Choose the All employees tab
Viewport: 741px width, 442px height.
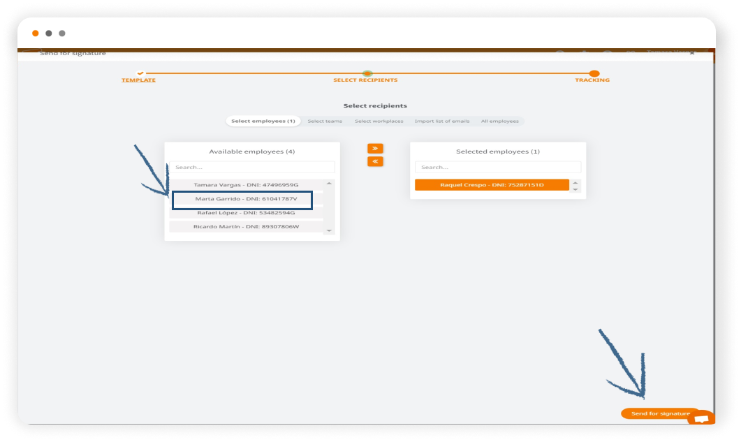(x=499, y=121)
